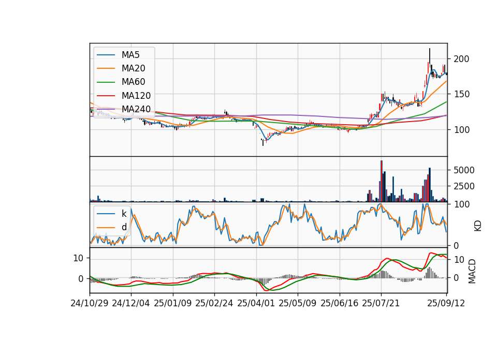Click the left MACD axis 0 label

81,279
